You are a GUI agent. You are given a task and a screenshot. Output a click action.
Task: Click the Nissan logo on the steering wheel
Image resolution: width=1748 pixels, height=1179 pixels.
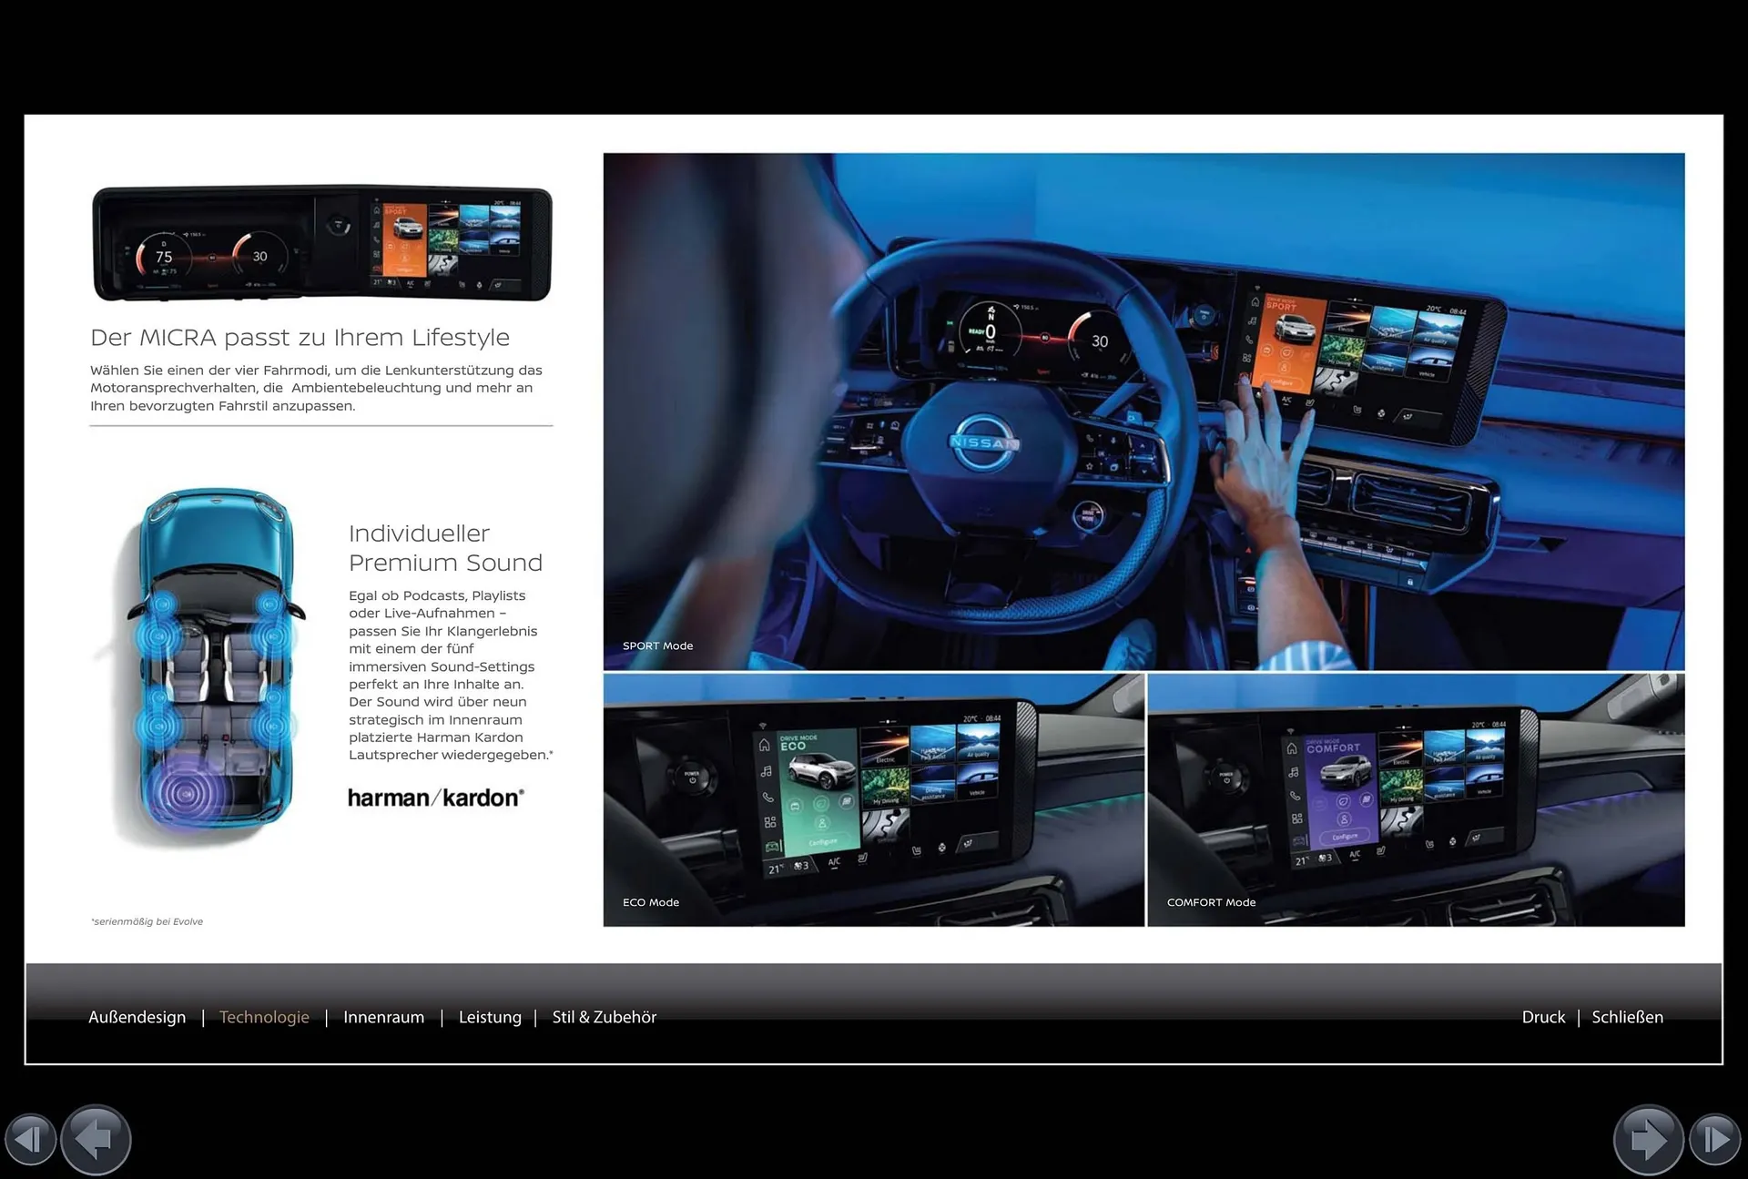(x=983, y=442)
